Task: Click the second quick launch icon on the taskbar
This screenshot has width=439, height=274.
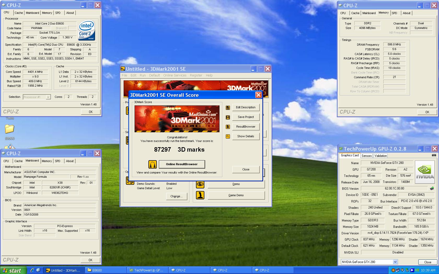Action: coord(38,270)
